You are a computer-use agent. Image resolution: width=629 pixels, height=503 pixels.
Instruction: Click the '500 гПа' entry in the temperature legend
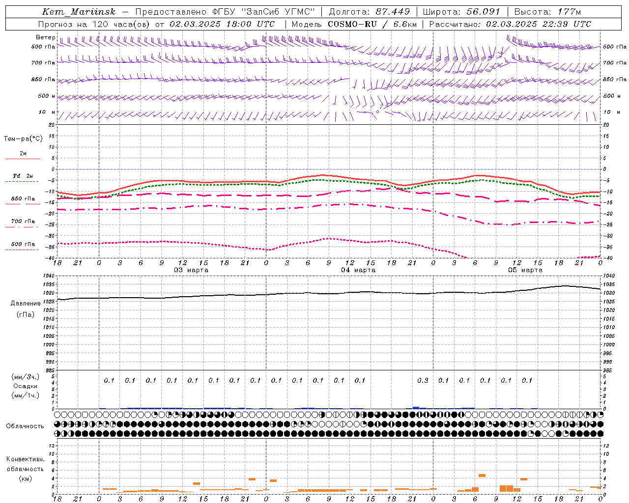(x=23, y=244)
